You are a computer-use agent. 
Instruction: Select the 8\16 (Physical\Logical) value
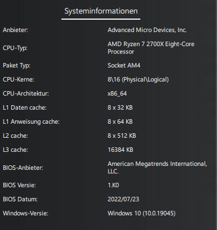click(x=138, y=79)
